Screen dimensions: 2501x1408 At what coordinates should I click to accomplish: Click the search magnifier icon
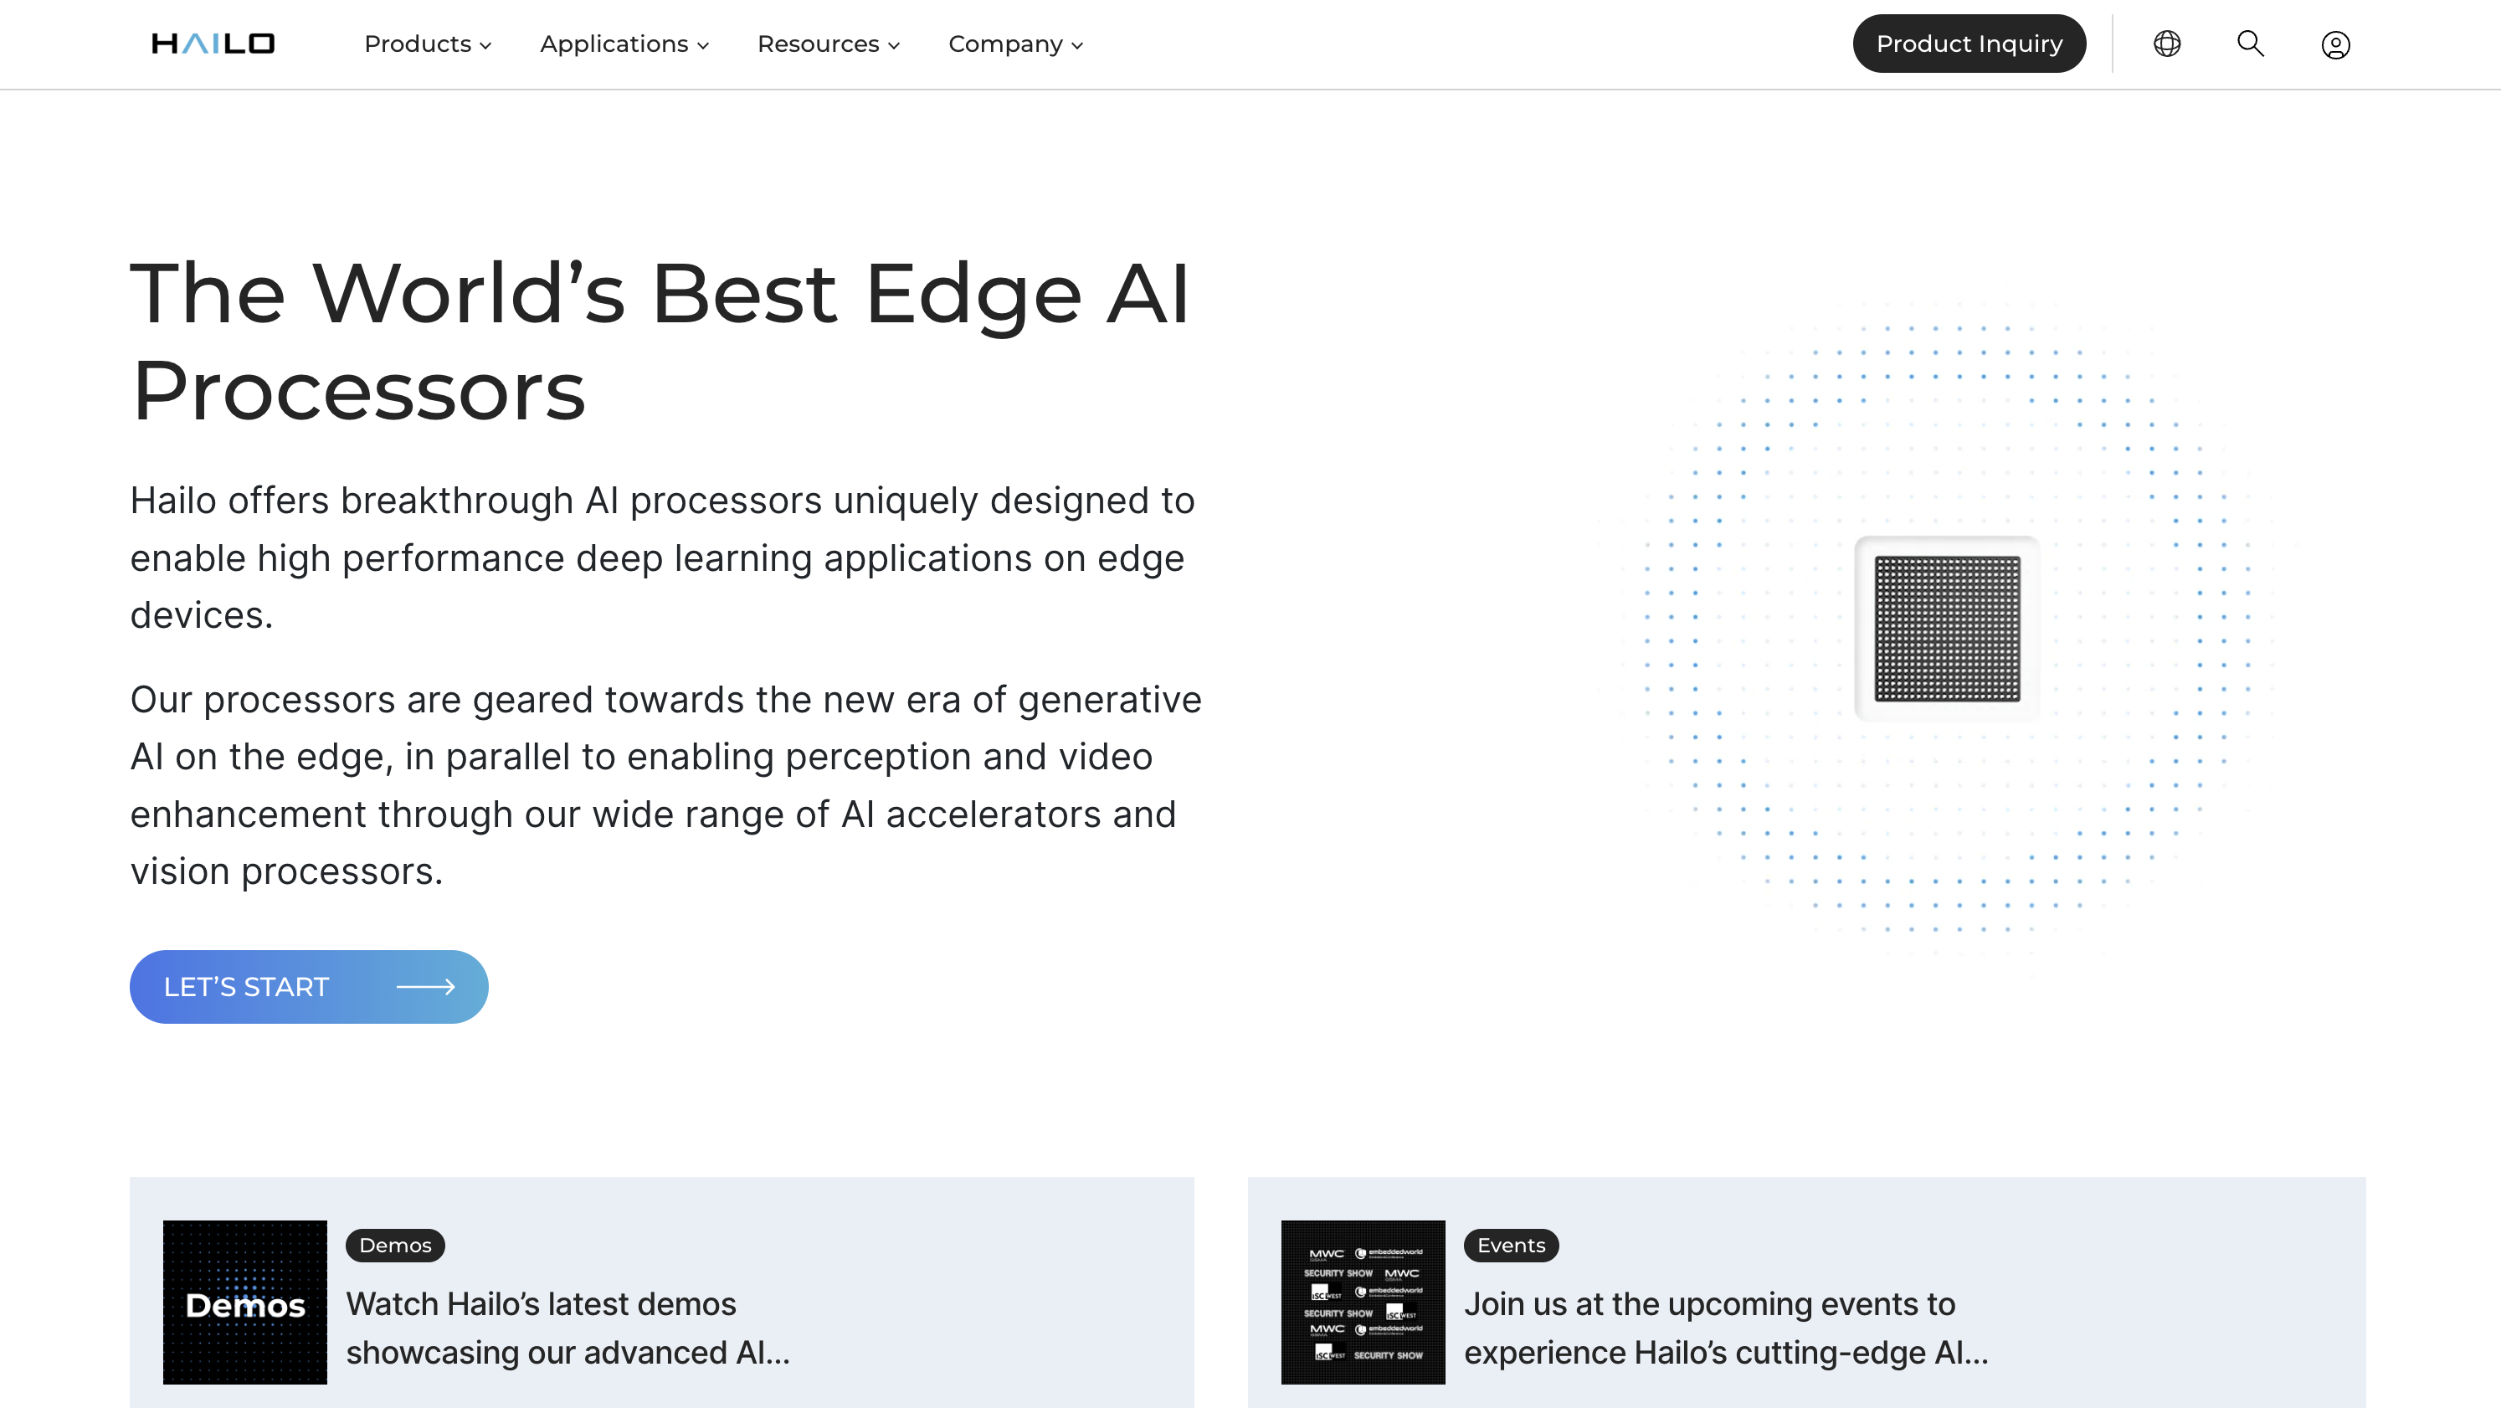[x=2251, y=44]
